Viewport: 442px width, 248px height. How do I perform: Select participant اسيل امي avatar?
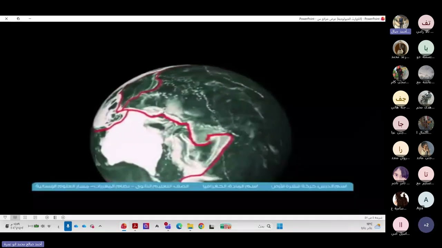point(401,225)
